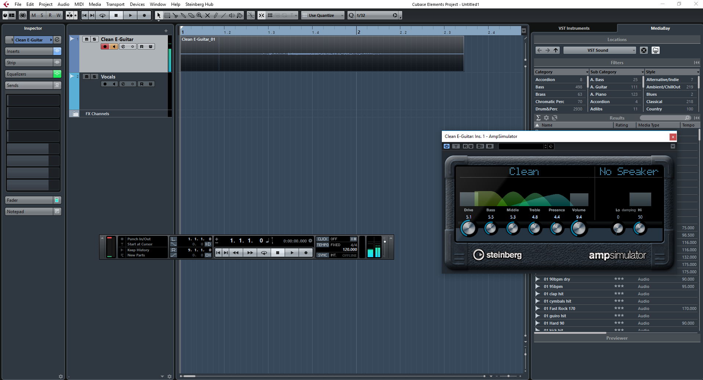Click the Clean amp model name
Image resolution: width=703 pixels, height=380 pixels.
pos(524,172)
